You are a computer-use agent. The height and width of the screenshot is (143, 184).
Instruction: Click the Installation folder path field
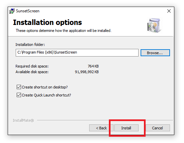tap(77, 53)
